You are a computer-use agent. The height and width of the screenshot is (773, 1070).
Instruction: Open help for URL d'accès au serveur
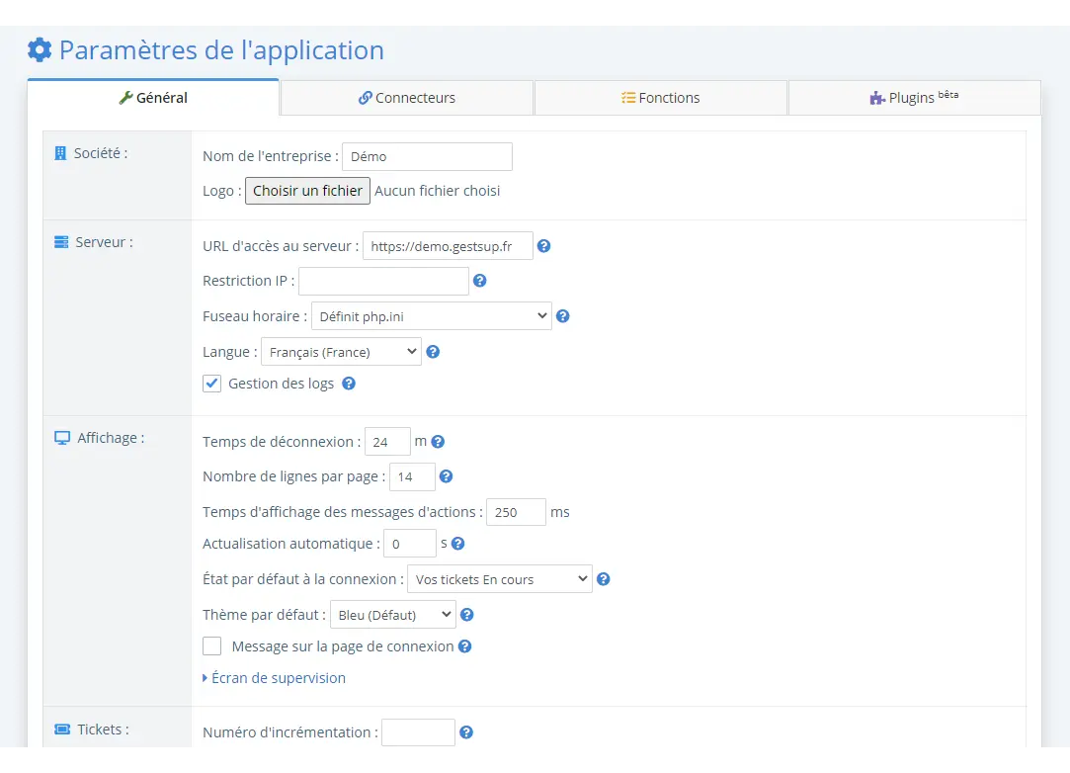tap(543, 245)
